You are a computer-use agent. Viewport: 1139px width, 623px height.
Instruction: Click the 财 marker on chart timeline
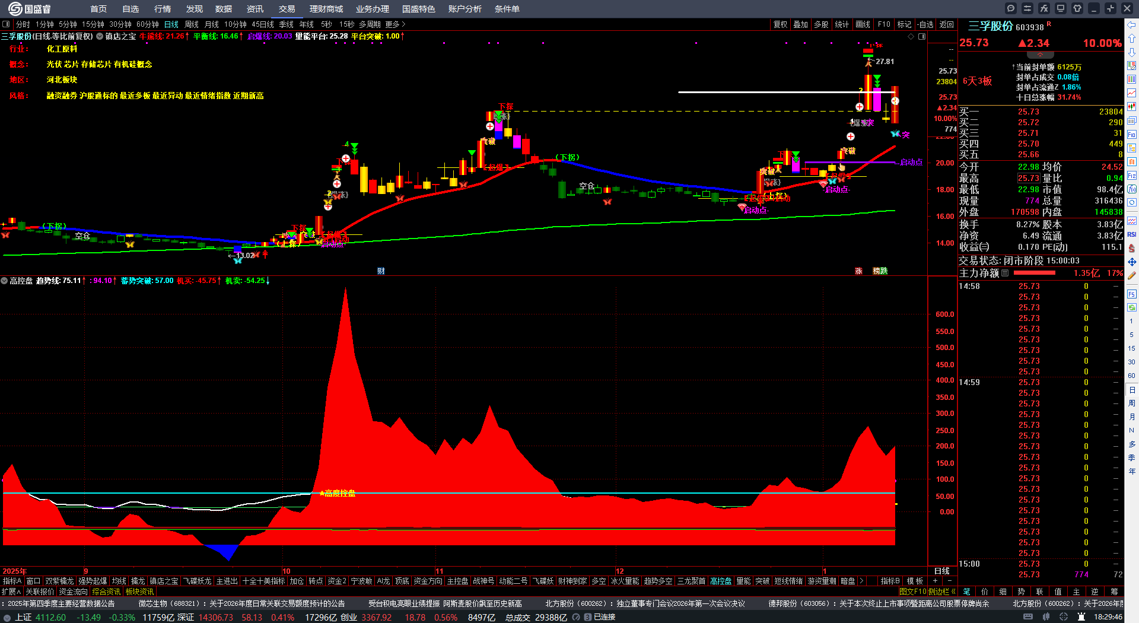pyautogui.click(x=381, y=271)
